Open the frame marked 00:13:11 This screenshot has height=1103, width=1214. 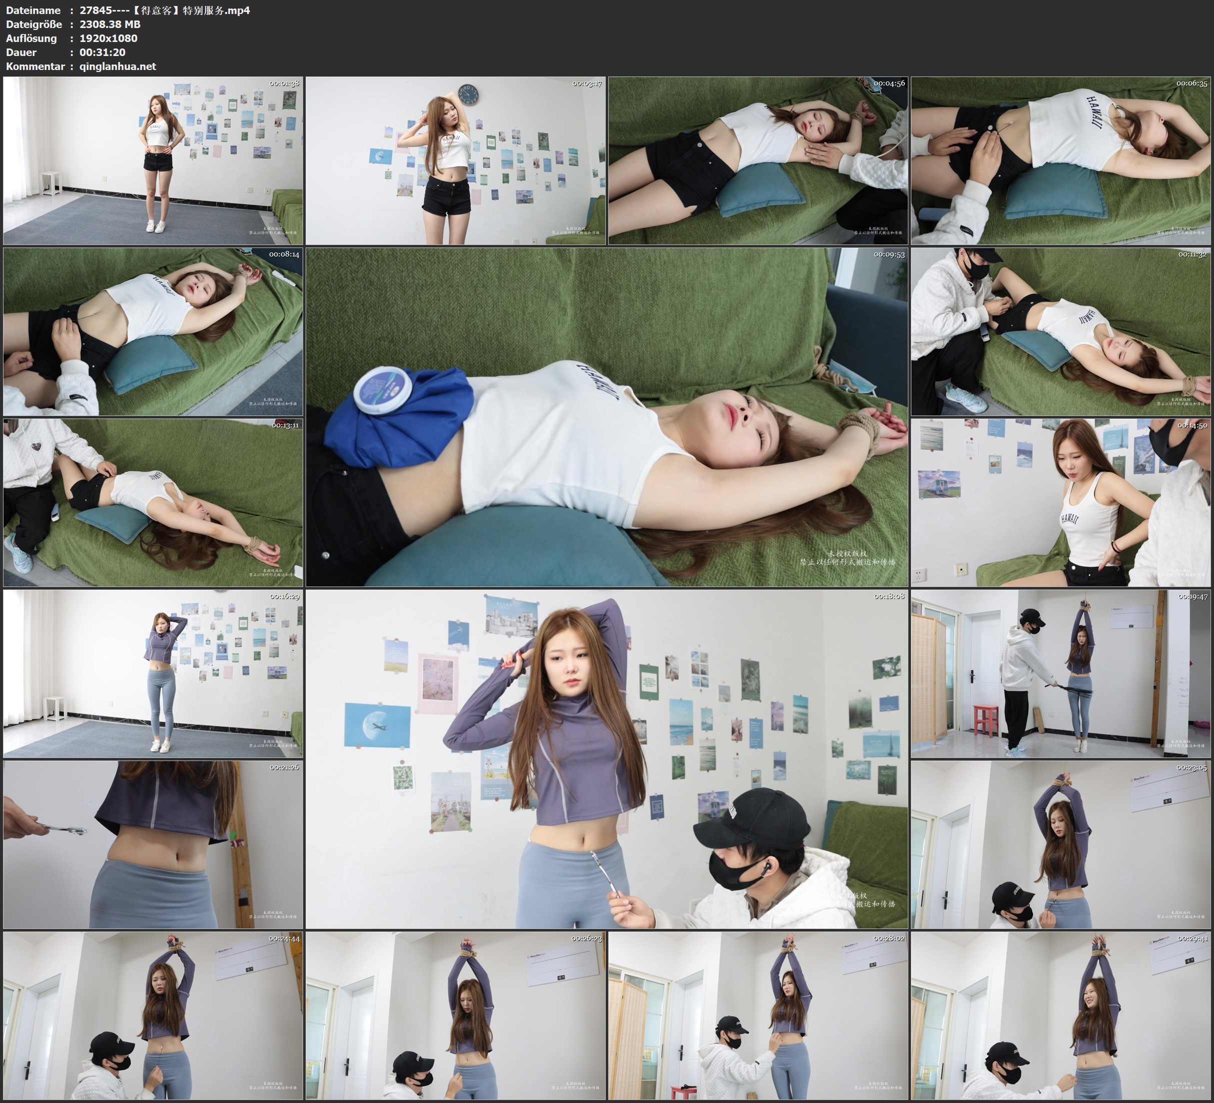tap(153, 502)
